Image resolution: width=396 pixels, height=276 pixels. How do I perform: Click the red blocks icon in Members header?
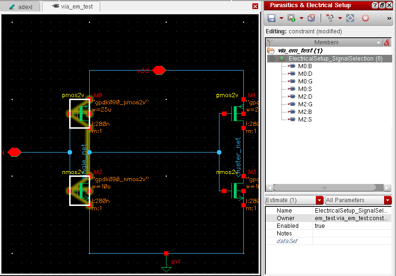point(387,42)
